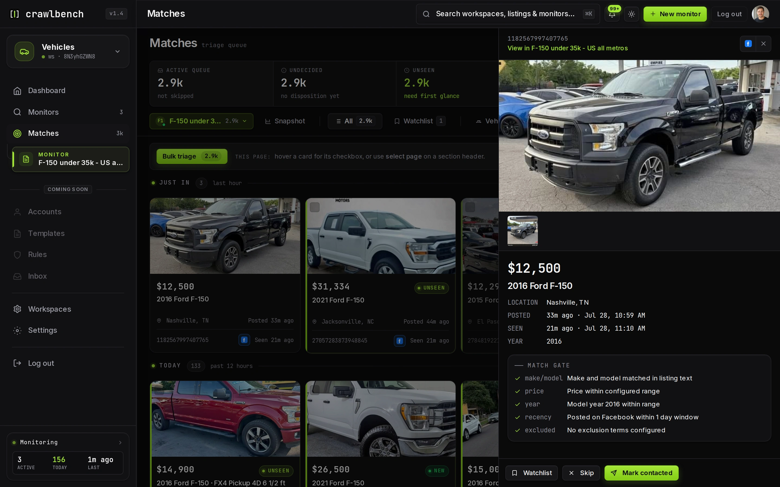Click the 156 TODAY monitoring stat
Screen dimensions: 780x487
pos(60,463)
